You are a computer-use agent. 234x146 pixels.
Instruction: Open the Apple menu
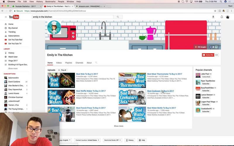(x=4, y=1)
